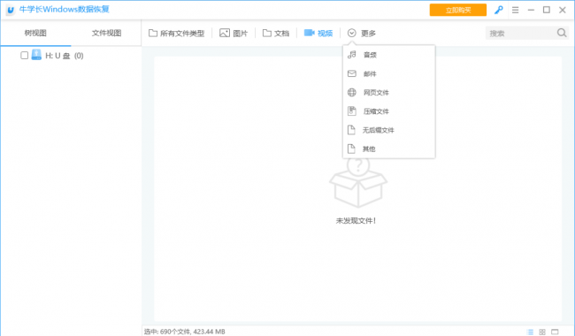This screenshot has height=336, width=575.
Task: Choose 其他 from the 更多 menu
Action: coord(388,149)
